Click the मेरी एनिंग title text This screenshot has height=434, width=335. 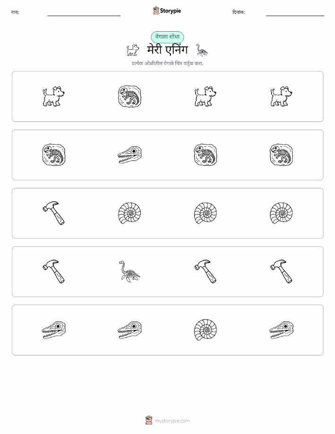click(x=167, y=50)
